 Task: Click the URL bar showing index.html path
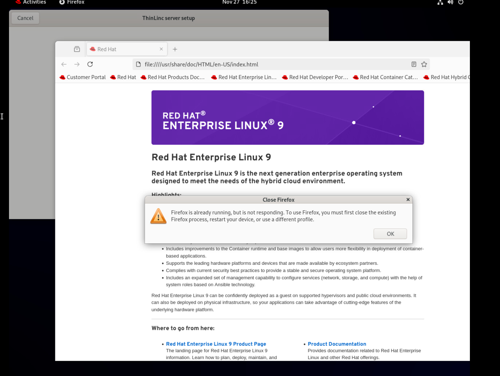pos(281,64)
